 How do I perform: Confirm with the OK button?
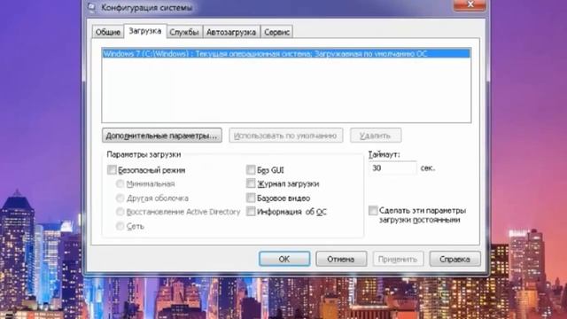point(284,259)
